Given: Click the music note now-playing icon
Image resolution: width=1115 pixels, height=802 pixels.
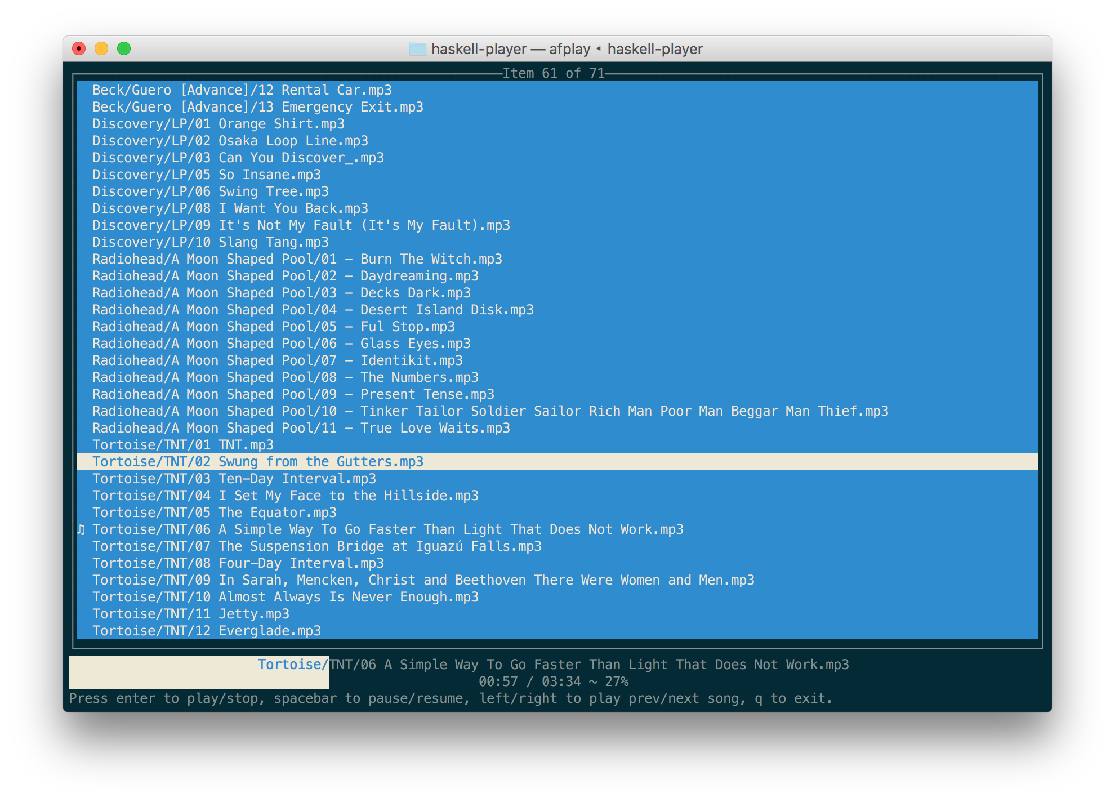Looking at the screenshot, I should [81, 529].
